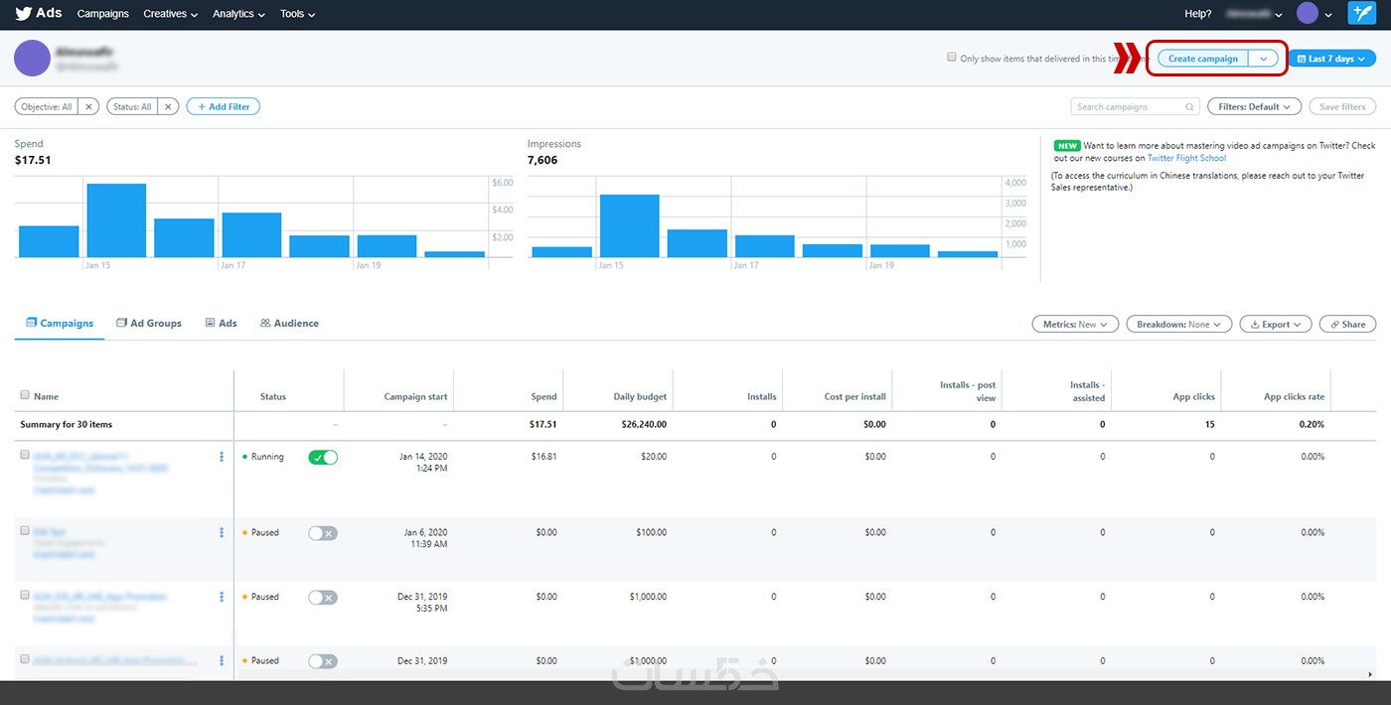
Task: Click the Add Filter button
Action: [224, 106]
